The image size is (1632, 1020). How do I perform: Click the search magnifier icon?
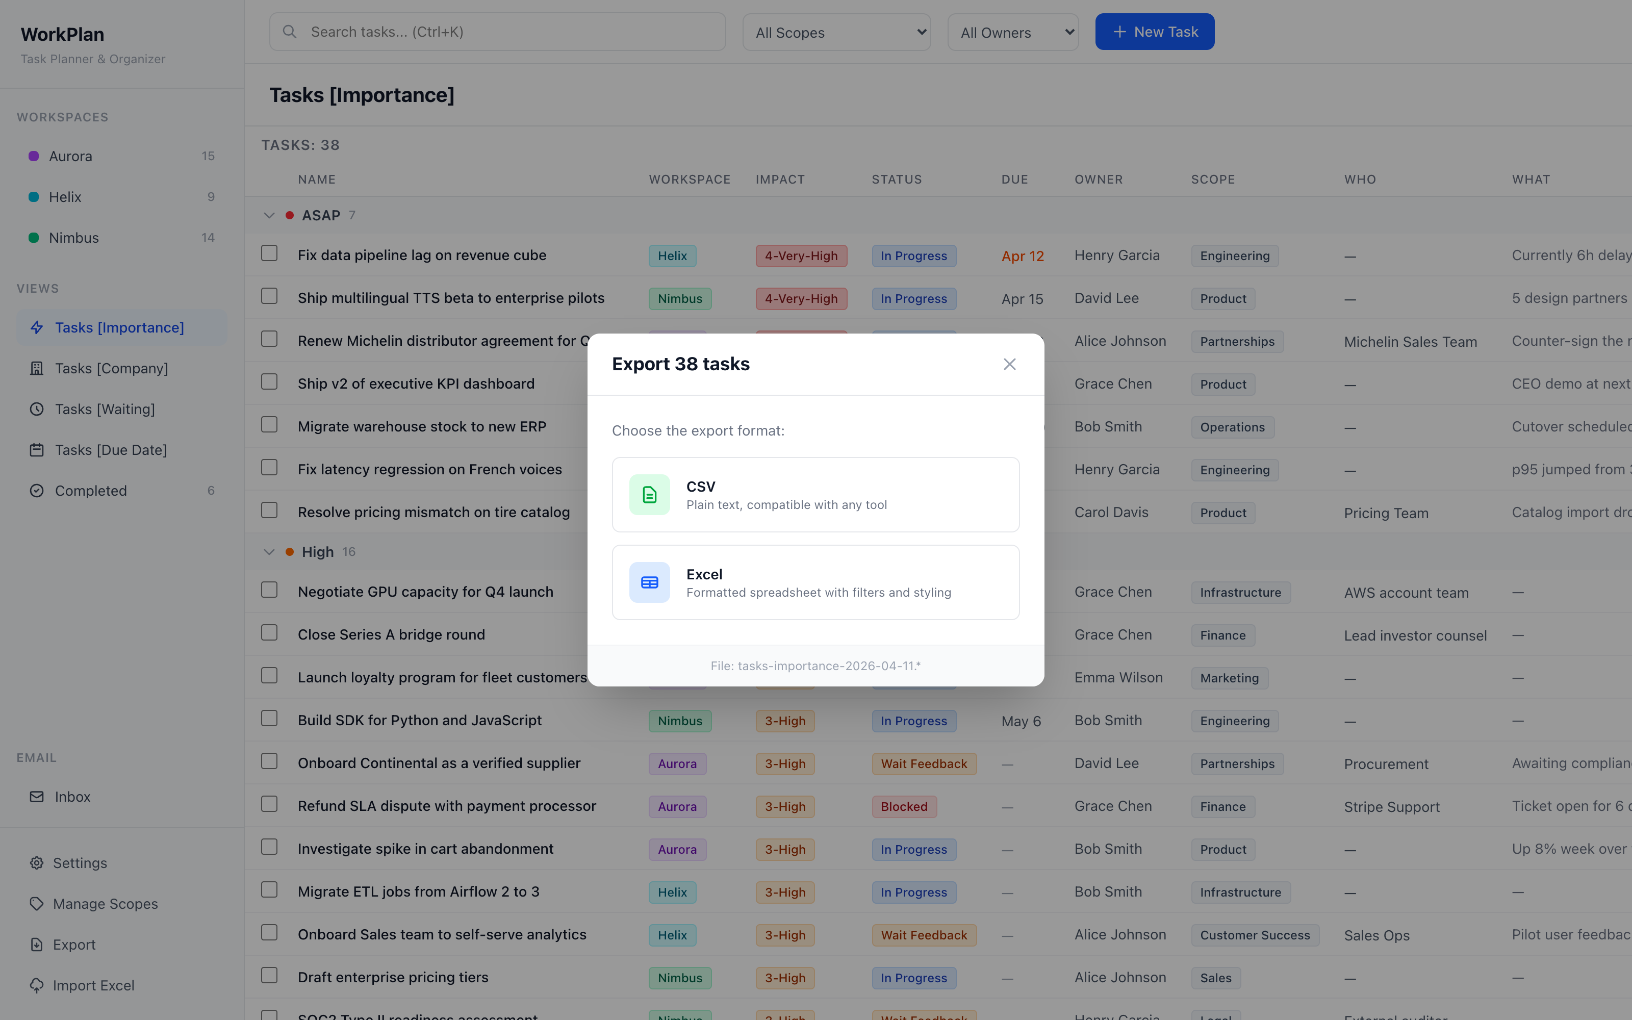tap(290, 32)
